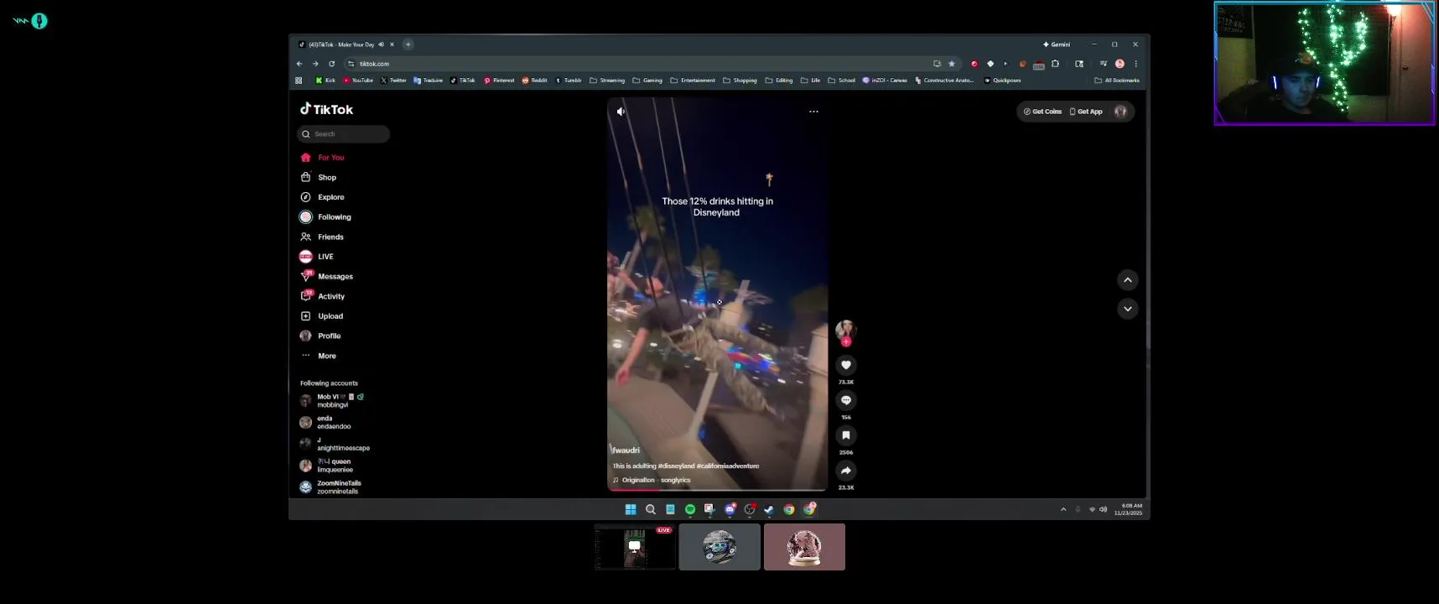Viewport: 1439px width, 604px height.
Task: Open the browser Extensions puzzle icon
Action: [1056, 64]
